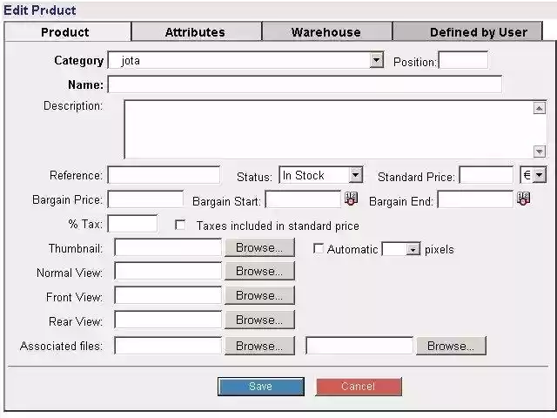This screenshot has height=418, width=557.
Task: Select the Rear View file path field
Action: tap(168, 320)
